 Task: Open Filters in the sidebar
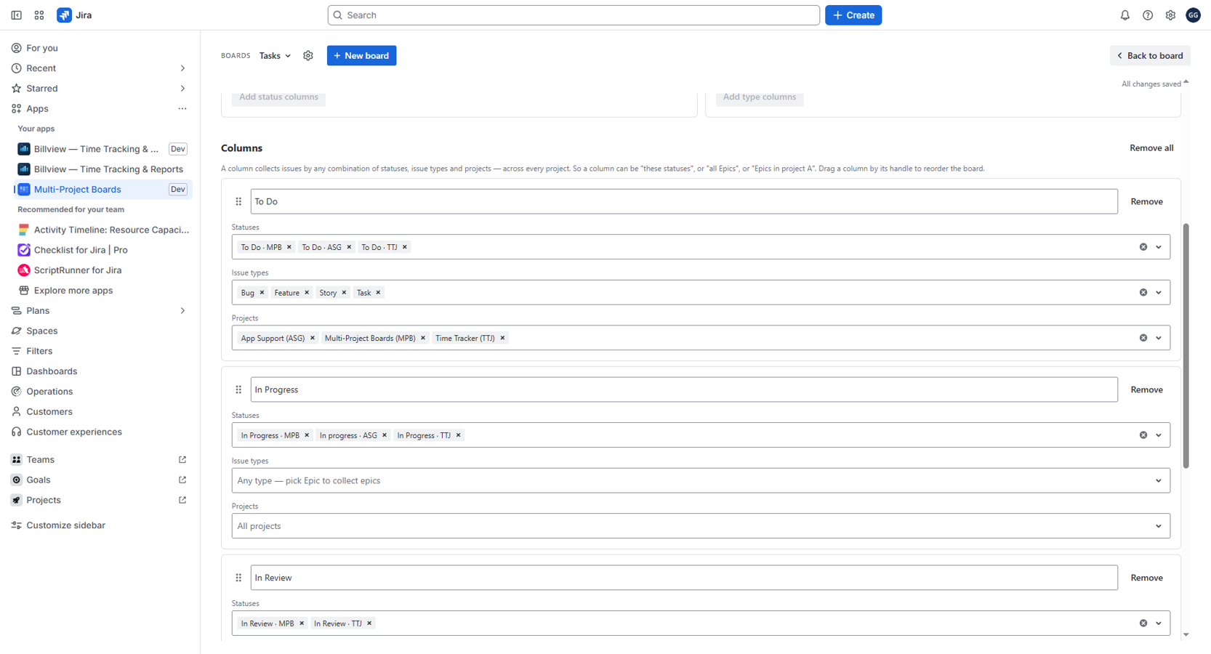coord(100,351)
